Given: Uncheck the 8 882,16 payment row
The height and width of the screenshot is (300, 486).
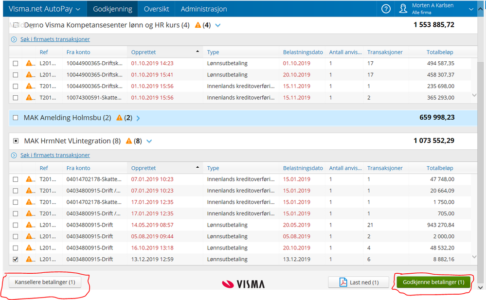Looking at the screenshot, I should point(16,260).
